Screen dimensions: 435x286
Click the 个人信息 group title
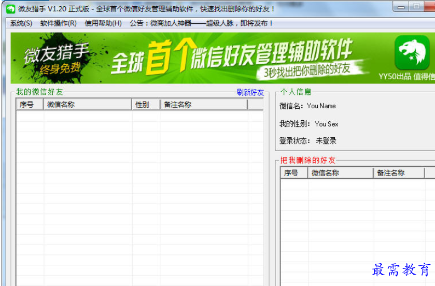coord(296,92)
